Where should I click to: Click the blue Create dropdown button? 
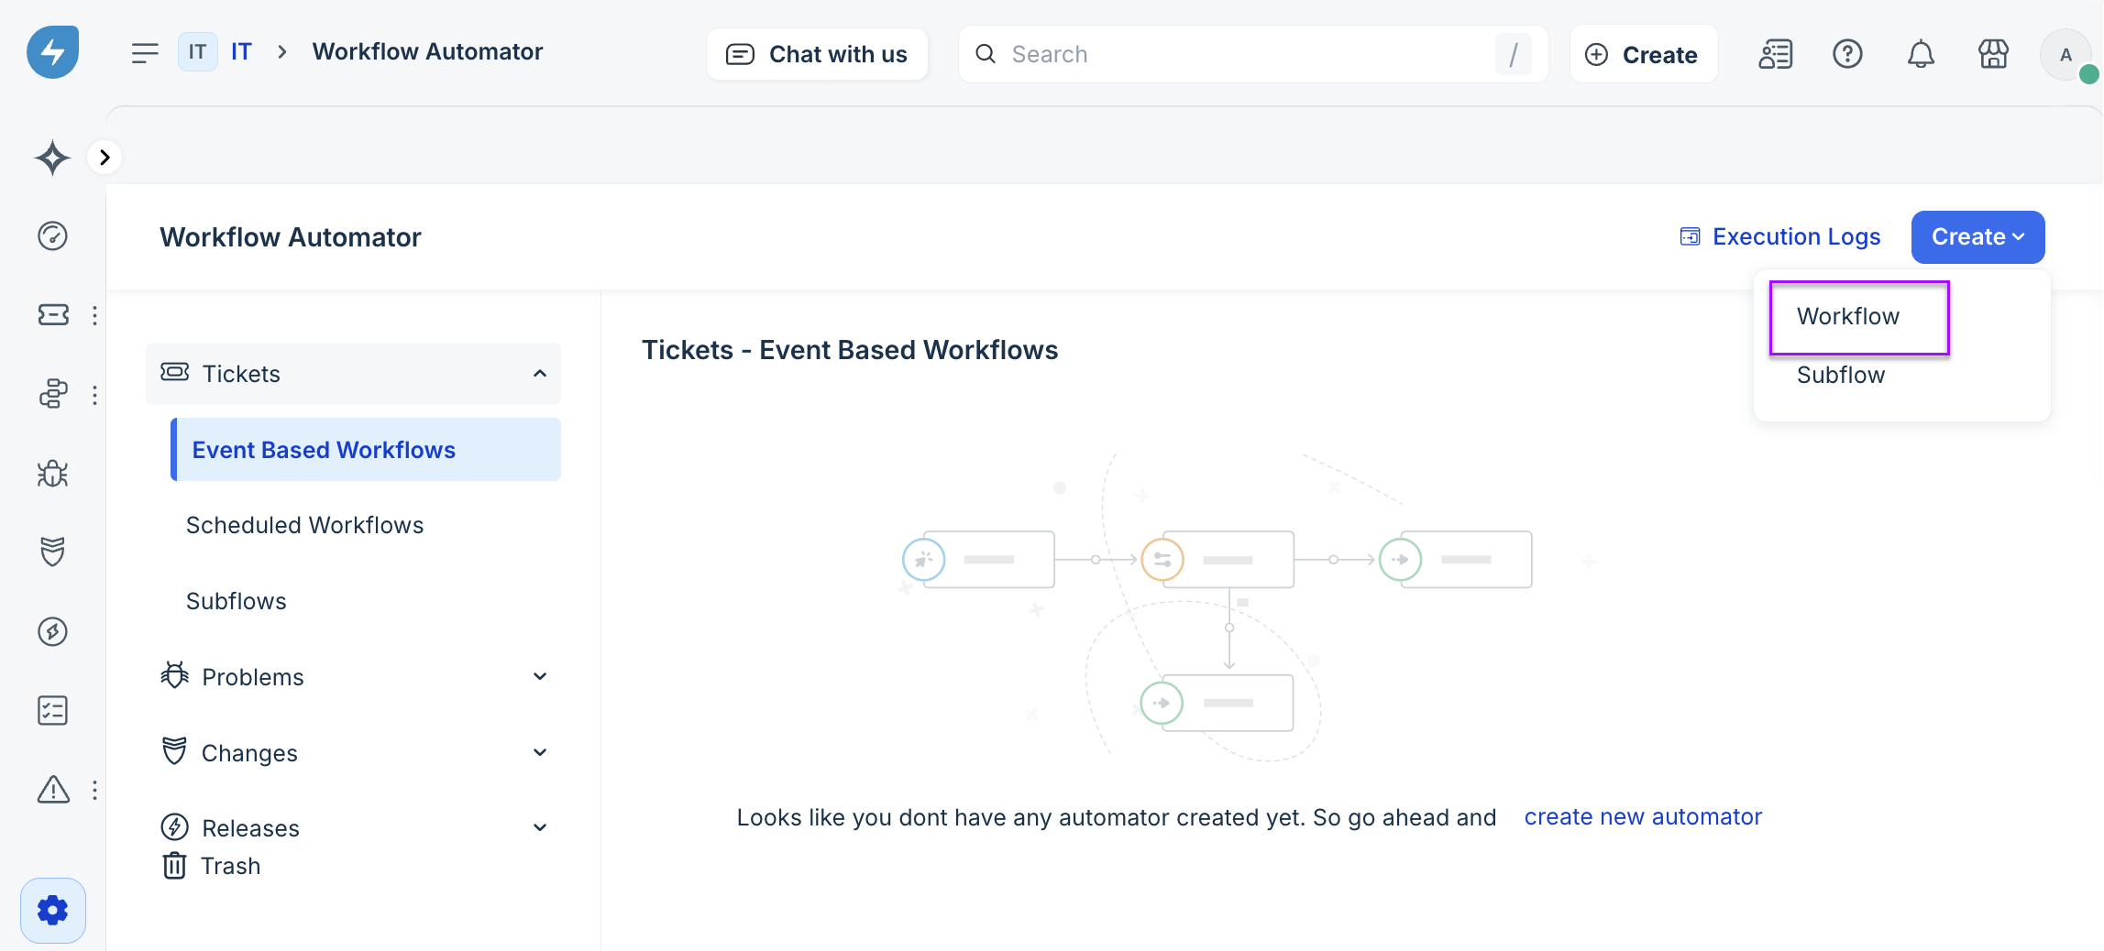[x=1977, y=237]
